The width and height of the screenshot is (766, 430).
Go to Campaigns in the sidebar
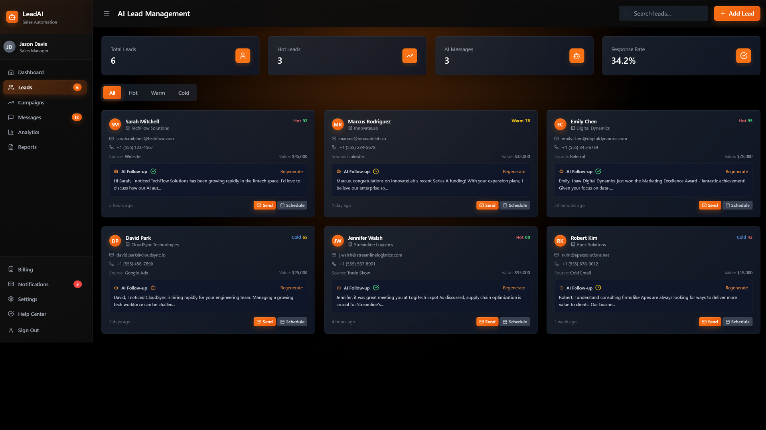click(x=31, y=102)
